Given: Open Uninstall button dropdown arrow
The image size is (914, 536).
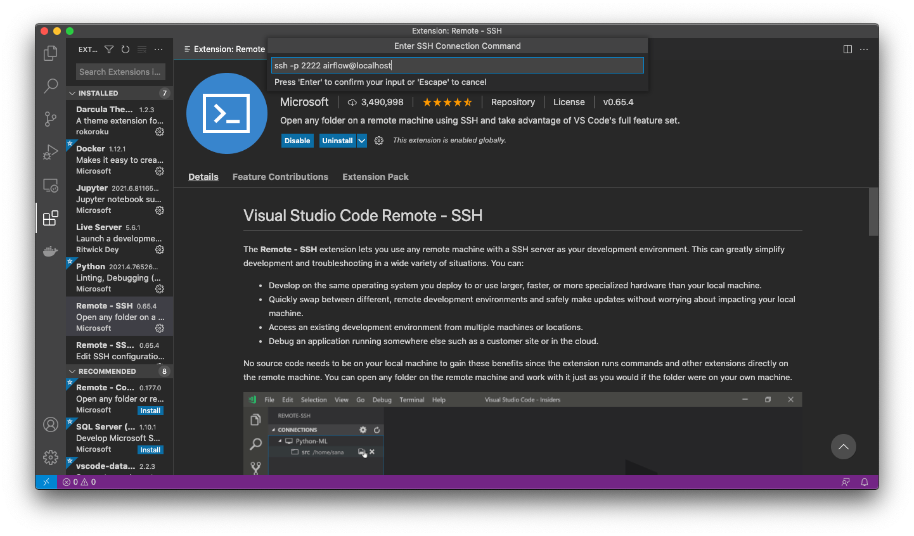Looking at the screenshot, I should [x=362, y=141].
